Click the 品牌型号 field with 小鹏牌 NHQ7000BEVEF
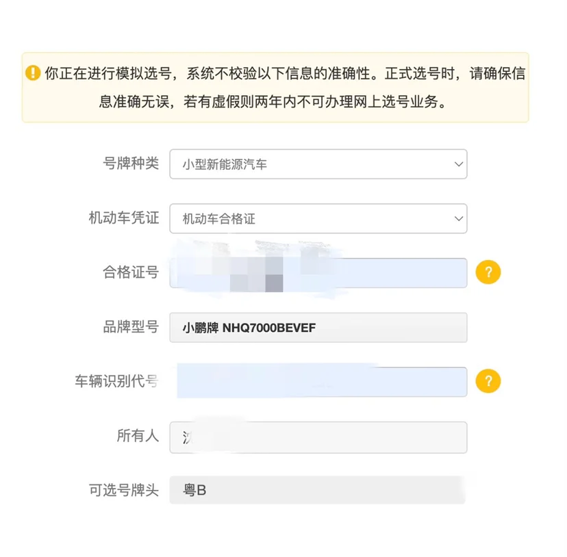The height and width of the screenshot is (557, 567). coord(318,328)
